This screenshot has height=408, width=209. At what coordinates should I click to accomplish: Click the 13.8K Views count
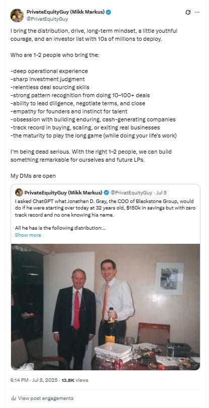[x=75, y=380]
